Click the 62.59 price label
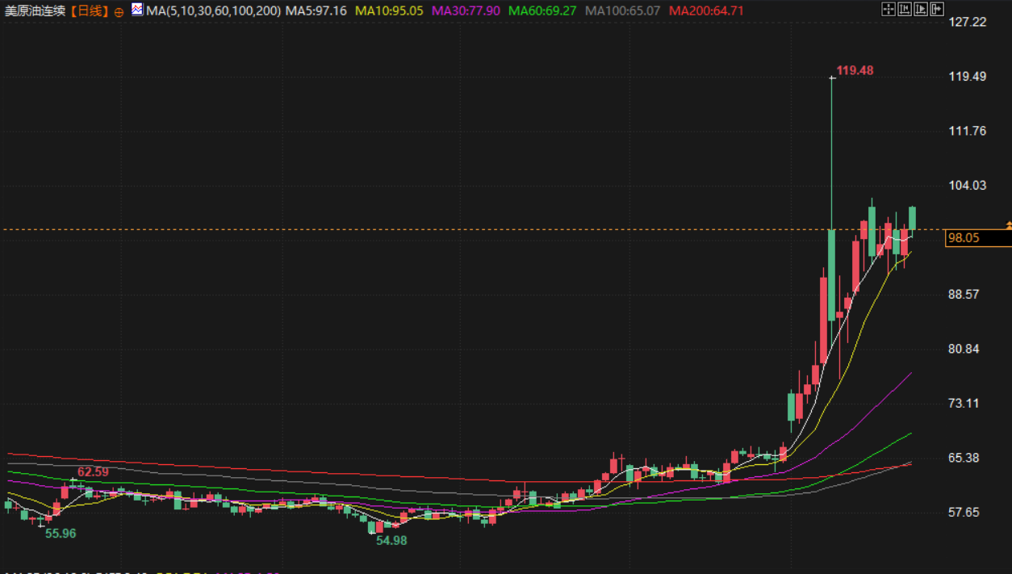Viewport: 1012px width, 574px height. (x=93, y=471)
